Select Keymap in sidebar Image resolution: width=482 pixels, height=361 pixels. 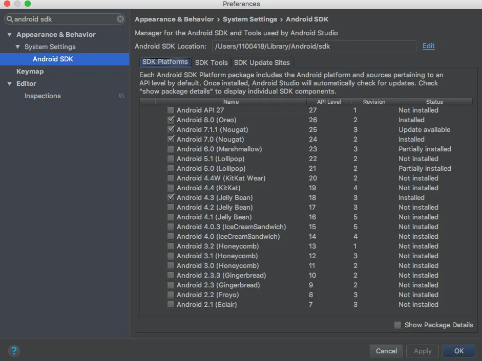30,71
